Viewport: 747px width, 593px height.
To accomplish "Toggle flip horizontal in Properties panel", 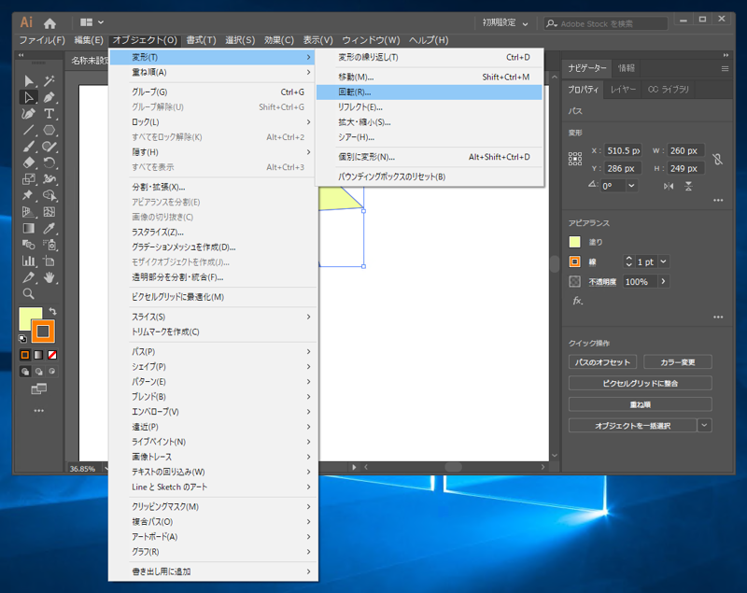I will [669, 186].
